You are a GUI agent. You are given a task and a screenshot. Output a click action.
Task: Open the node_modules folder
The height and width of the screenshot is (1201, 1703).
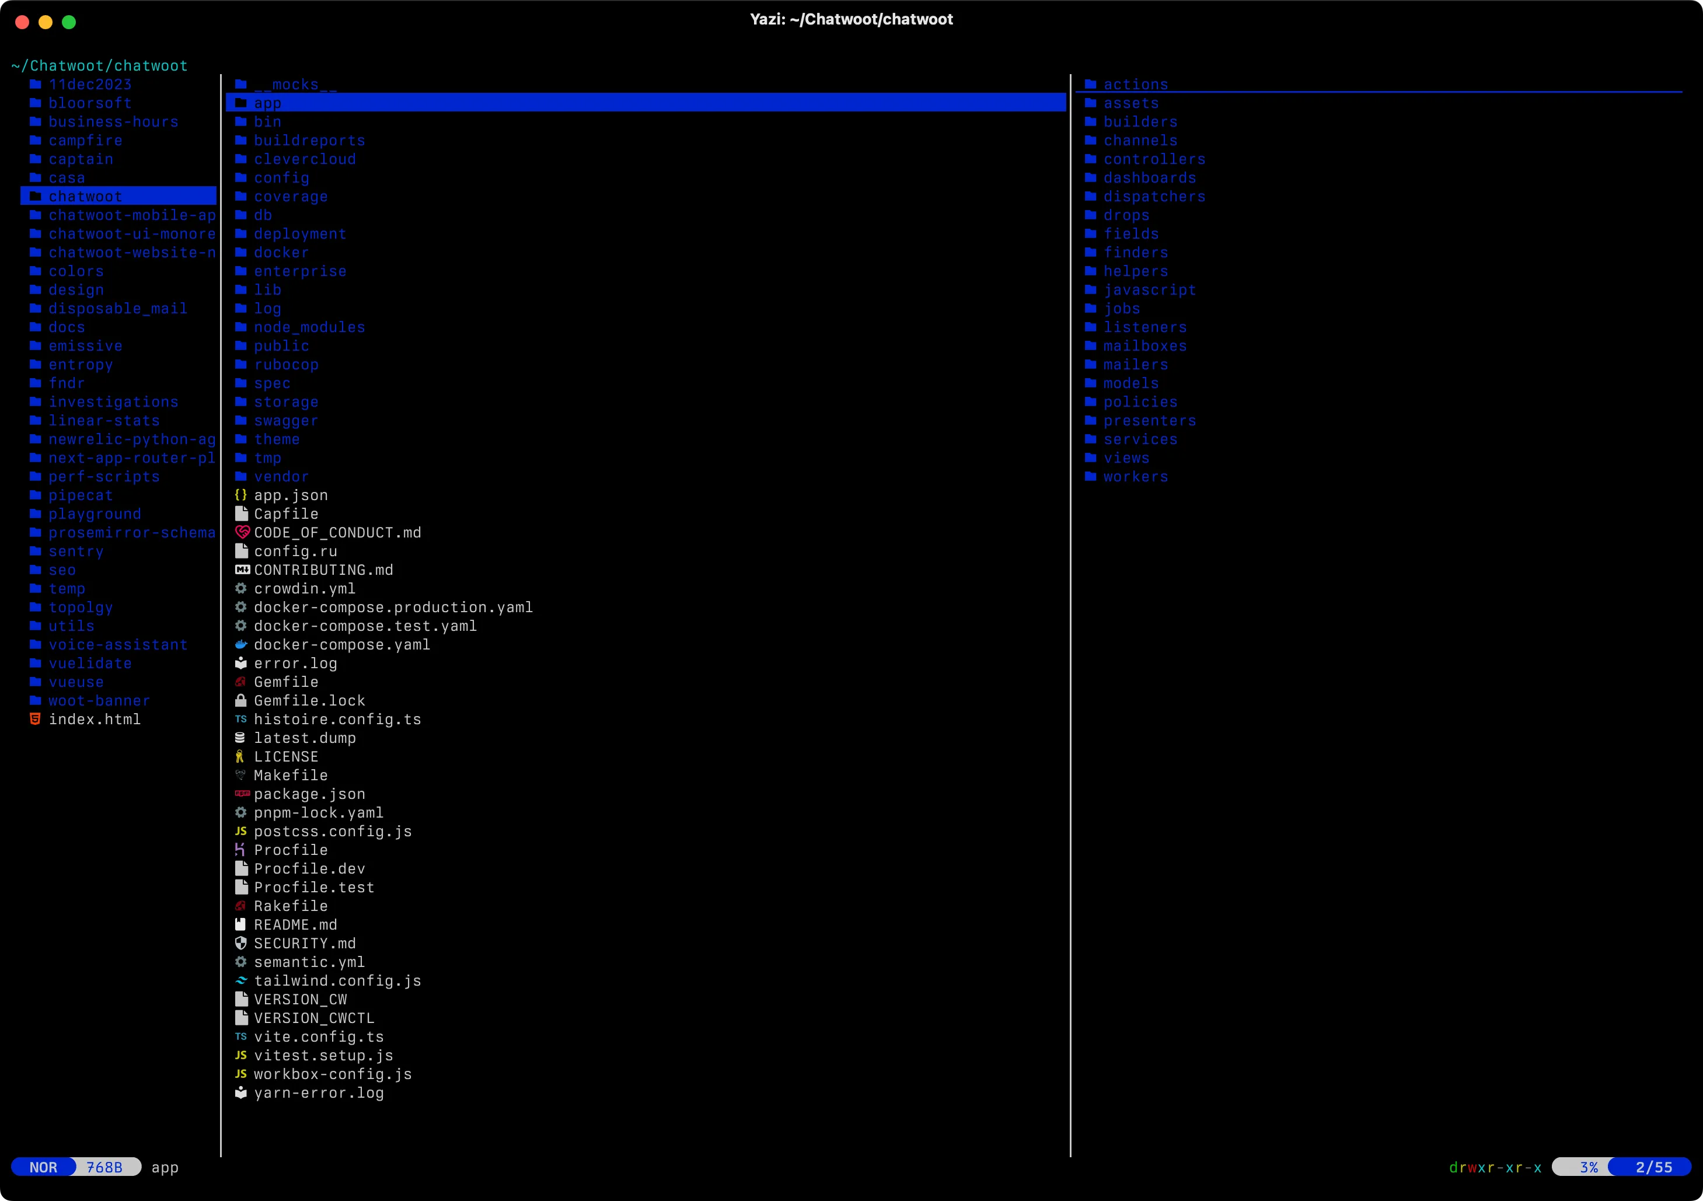coord(309,327)
